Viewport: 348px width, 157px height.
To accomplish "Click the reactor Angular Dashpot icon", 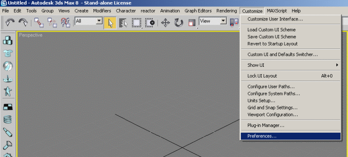I will [8, 145].
